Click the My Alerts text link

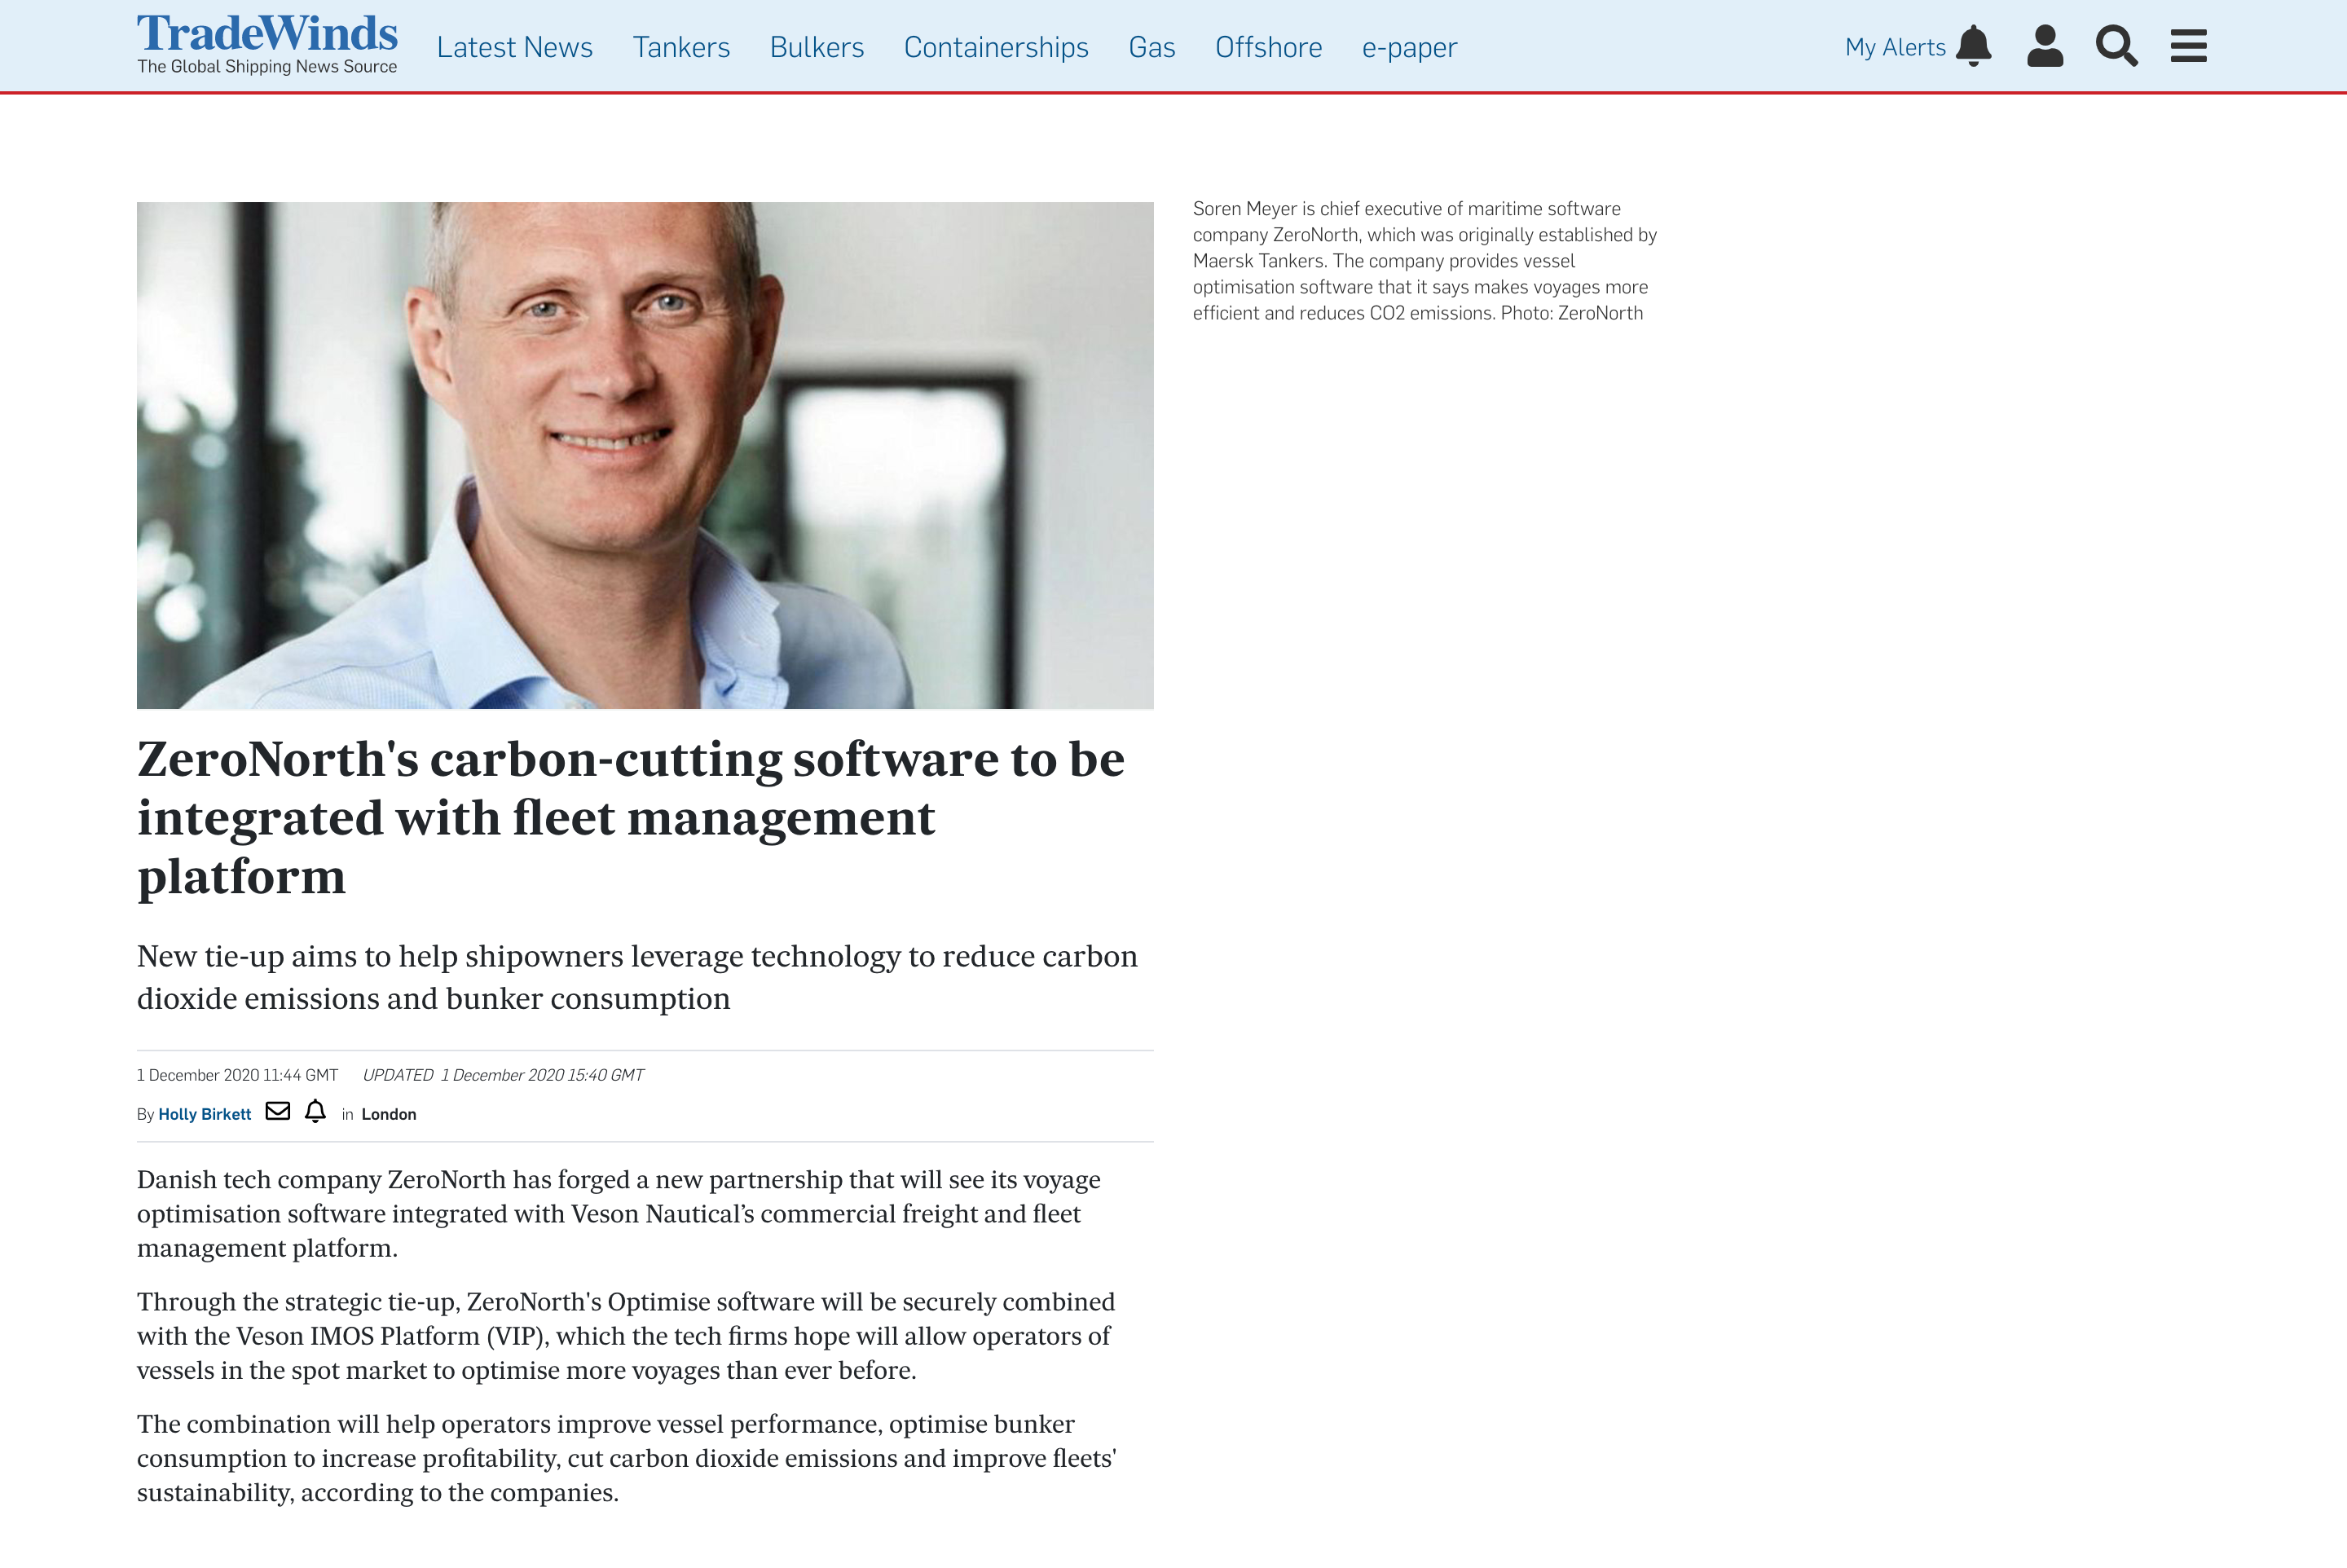pos(1895,47)
